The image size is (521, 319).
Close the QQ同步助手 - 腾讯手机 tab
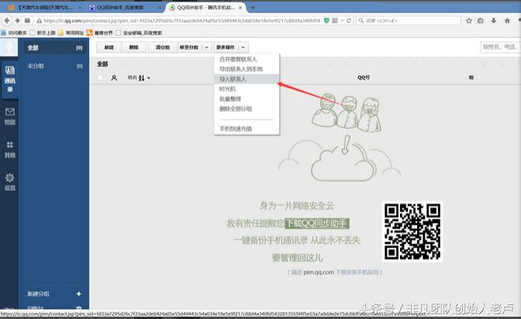pyautogui.click(x=240, y=7)
